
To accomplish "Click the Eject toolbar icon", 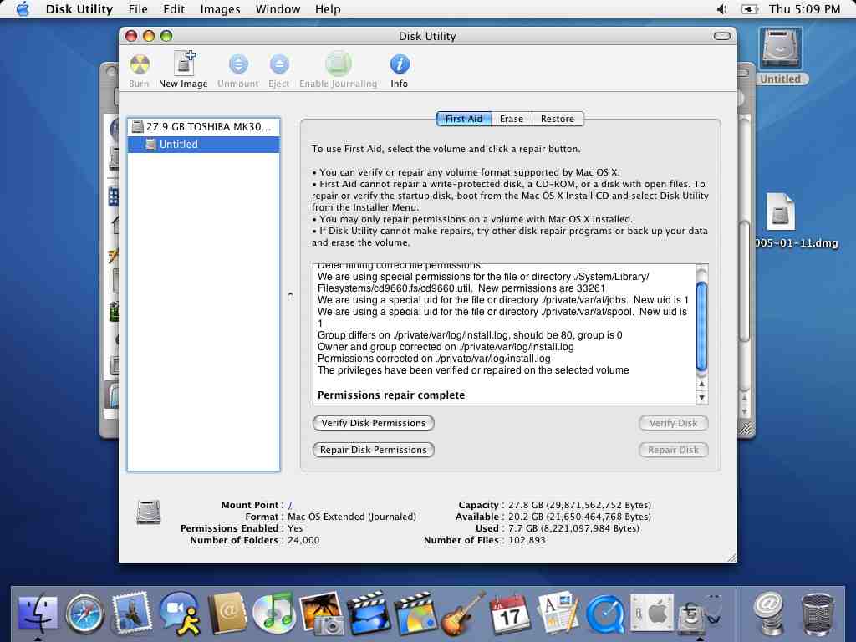I will click(279, 64).
